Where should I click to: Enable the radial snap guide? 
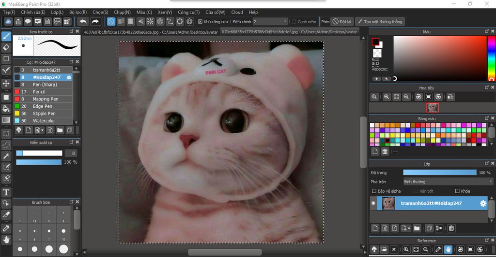pos(150,21)
